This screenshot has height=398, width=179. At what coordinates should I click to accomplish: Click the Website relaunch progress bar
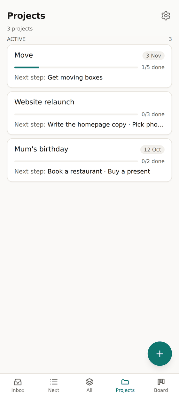76,114
